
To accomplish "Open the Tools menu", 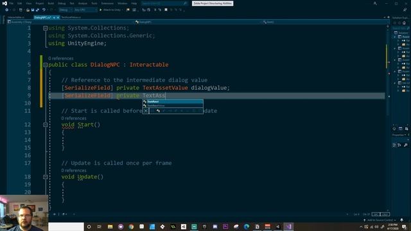I will [x=94, y=3].
